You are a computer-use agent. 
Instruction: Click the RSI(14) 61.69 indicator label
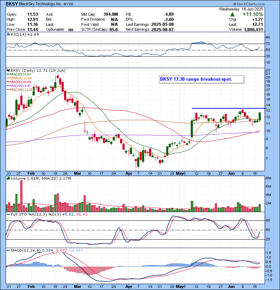tap(25, 34)
